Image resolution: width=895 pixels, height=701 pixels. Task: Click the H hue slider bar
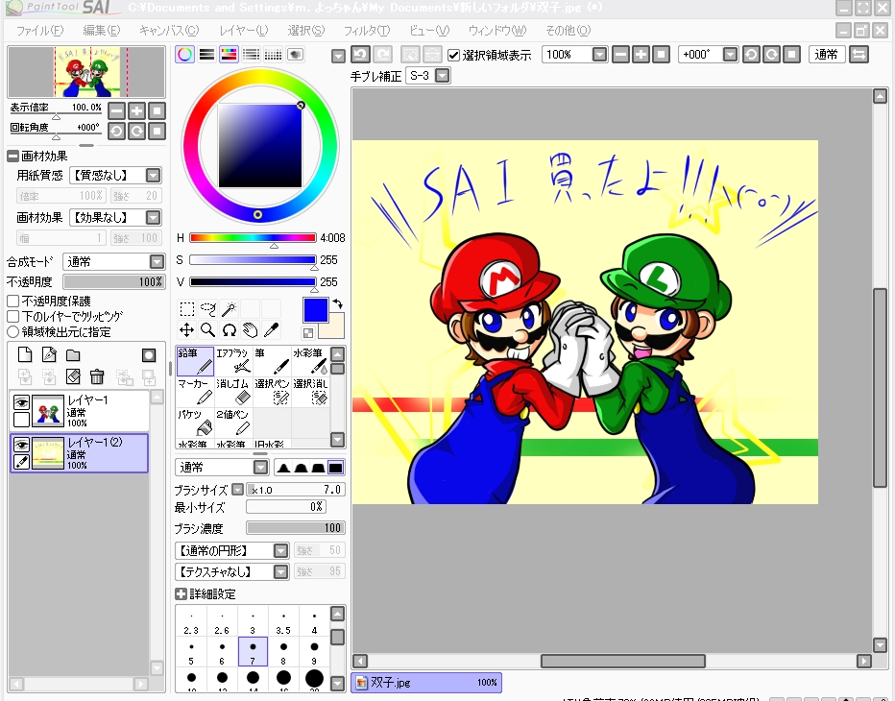coord(253,237)
